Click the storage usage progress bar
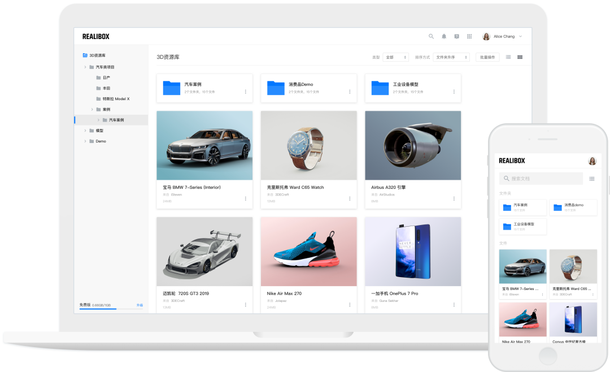Viewport: 610px width, 372px height. (111, 309)
